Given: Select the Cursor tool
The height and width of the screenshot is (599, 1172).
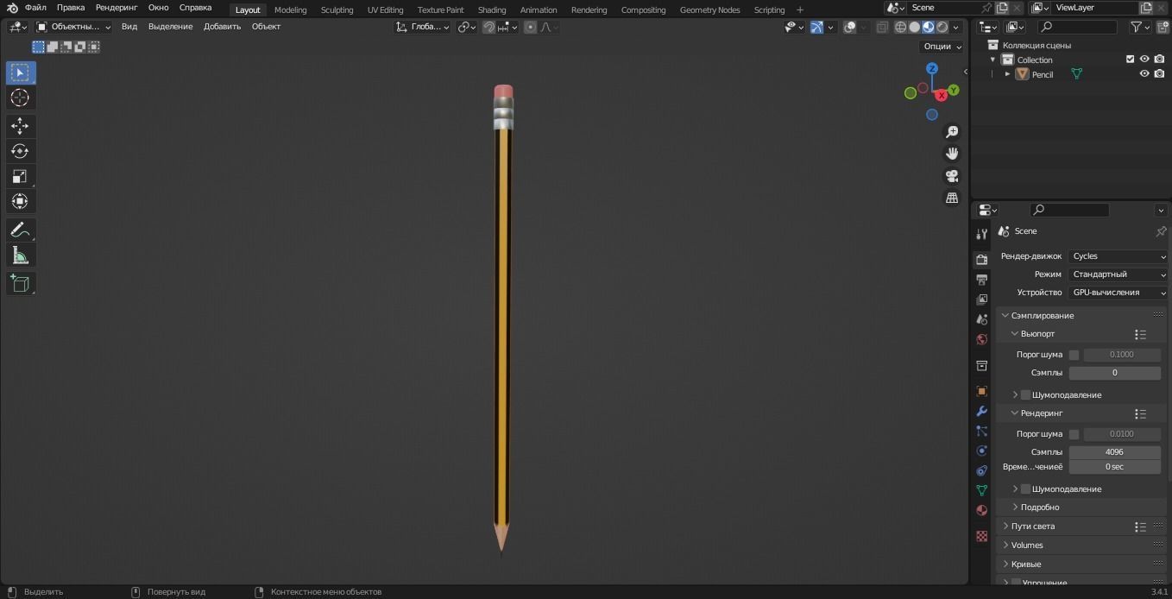Looking at the screenshot, I should (20, 98).
